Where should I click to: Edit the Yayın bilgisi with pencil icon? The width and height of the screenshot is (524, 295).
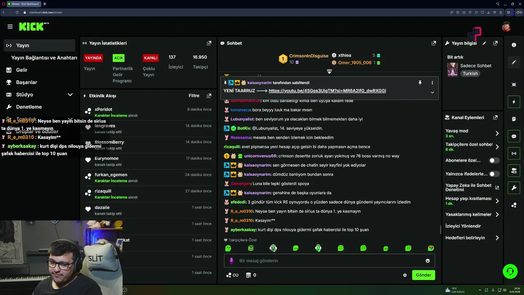click(484, 43)
